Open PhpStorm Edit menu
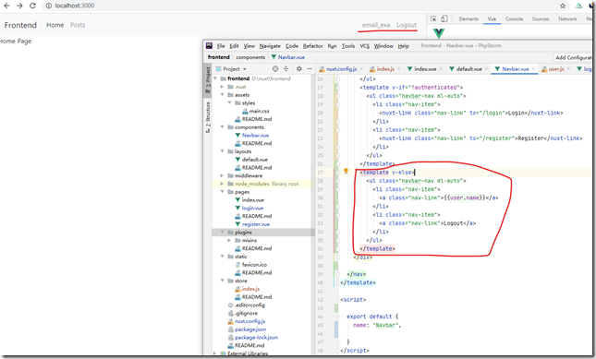The image size is (596, 359). coord(234,46)
